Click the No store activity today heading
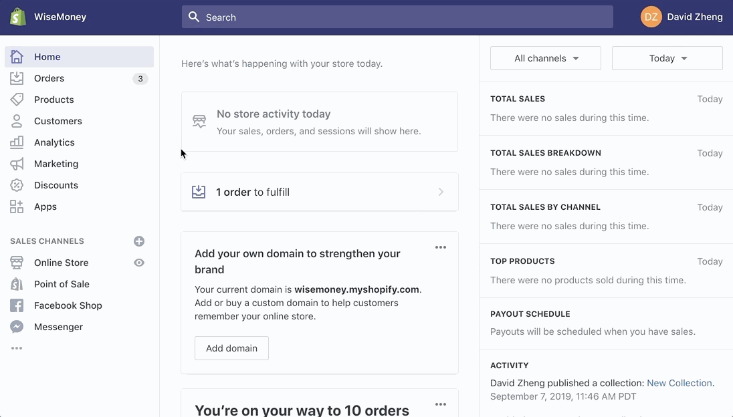The width and height of the screenshot is (733, 417). [274, 114]
